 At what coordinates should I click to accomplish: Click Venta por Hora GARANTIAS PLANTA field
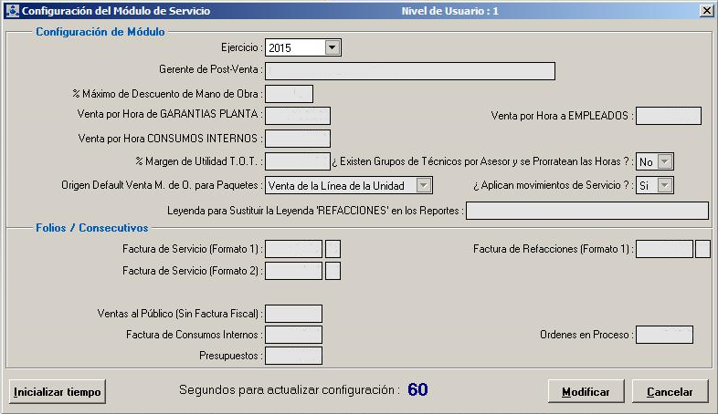coord(297,116)
